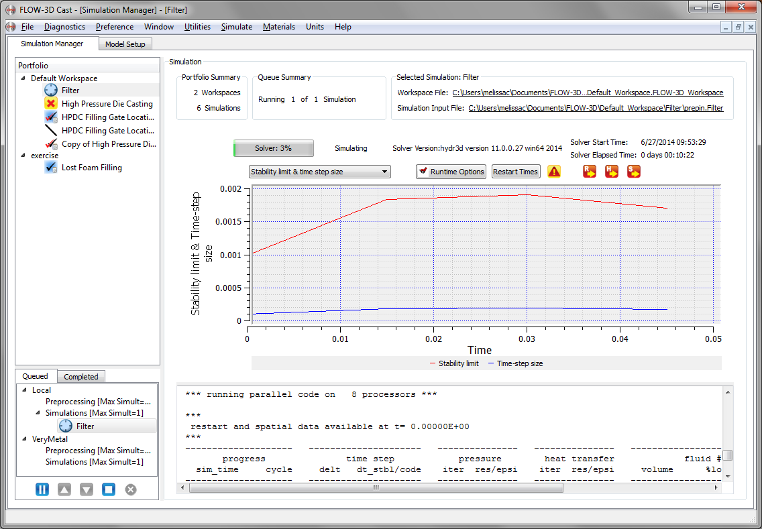Click the clock icon beside Filter in Portfolio
This screenshot has height=529, width=762.
pos(50,90)
